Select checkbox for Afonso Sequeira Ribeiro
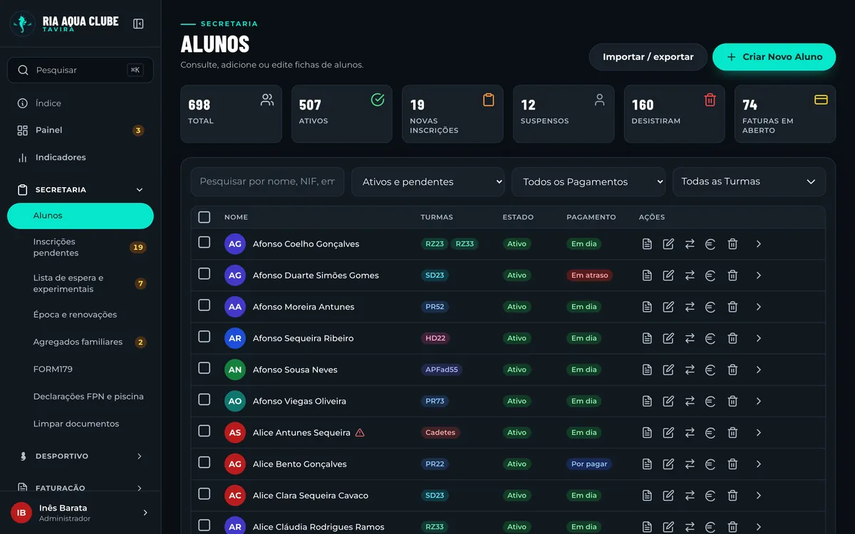This screenshot has height=534, width=855. [204, 336]
